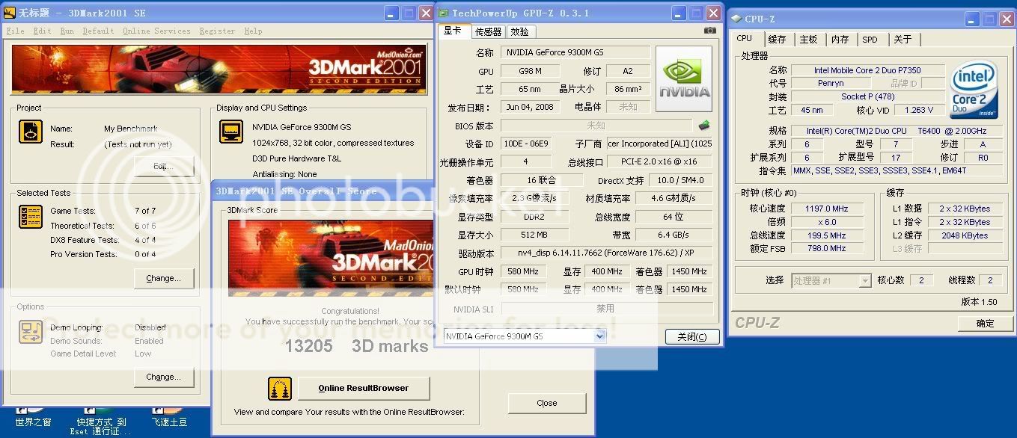This screenshot has height=438, width=1017.
Task: Open the File menu in 3DMark2001
Action: tap(15, 31)
